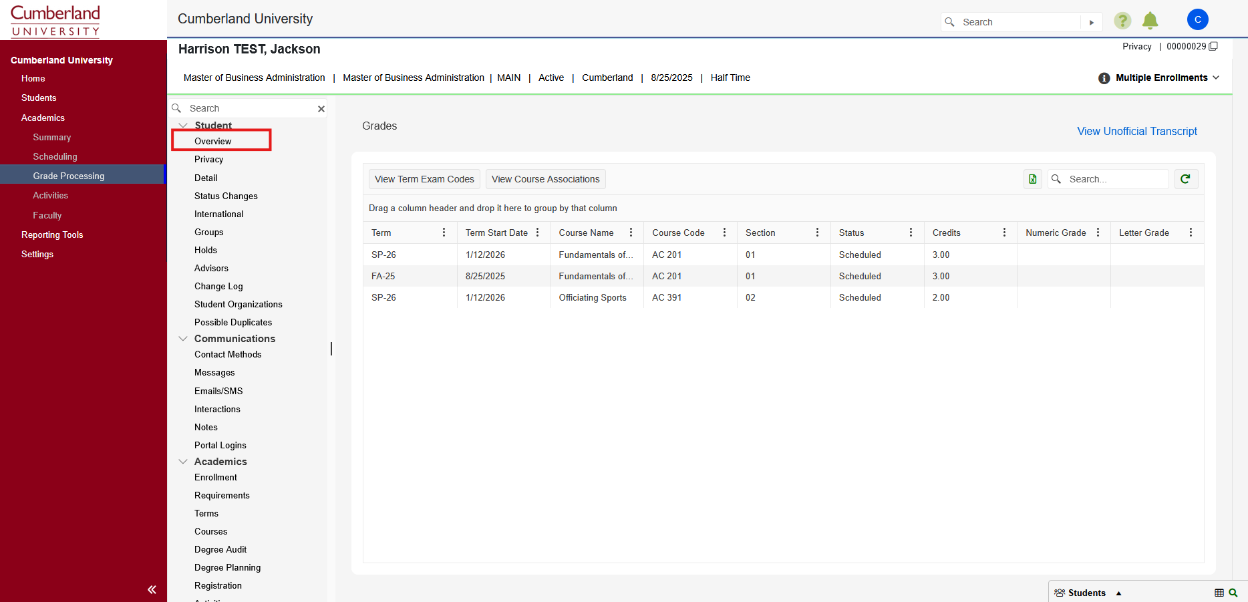The height and width of the screenshot is (602, 1248).
Task: Open Contact Methods tree item
Action: click(228, 354)
